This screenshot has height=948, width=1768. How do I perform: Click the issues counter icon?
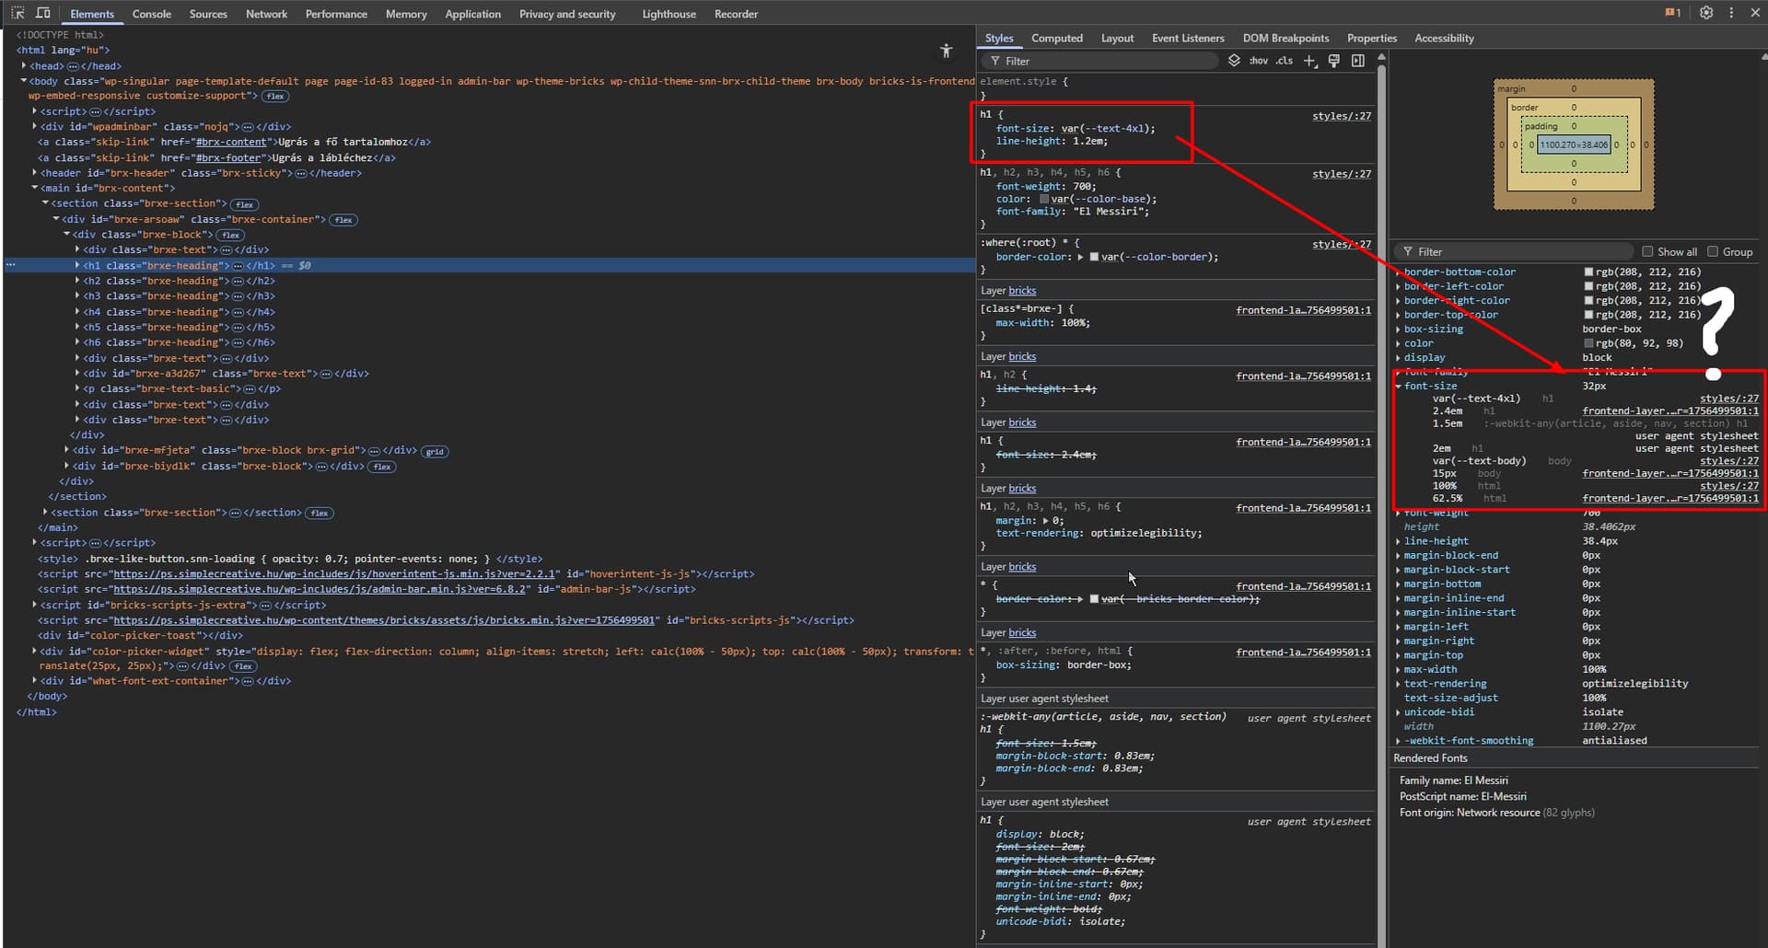(x=1671, y=12)
